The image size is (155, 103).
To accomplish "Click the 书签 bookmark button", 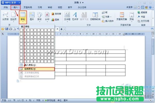I will click(141, 17).
